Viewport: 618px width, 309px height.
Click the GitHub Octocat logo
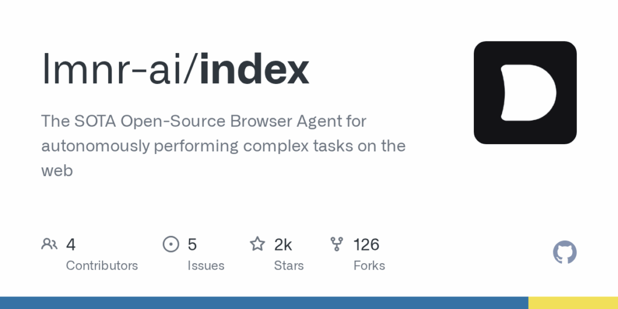pos(564,252)
